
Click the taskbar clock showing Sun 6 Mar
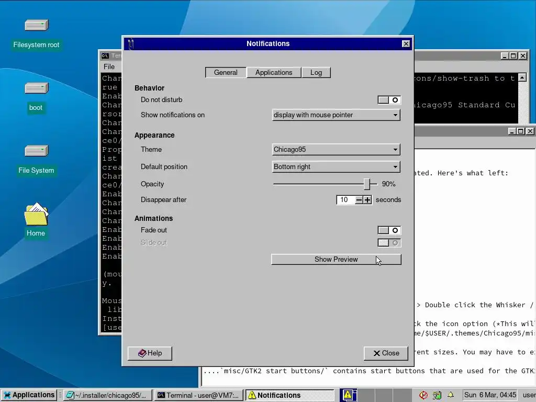(490, 395)
